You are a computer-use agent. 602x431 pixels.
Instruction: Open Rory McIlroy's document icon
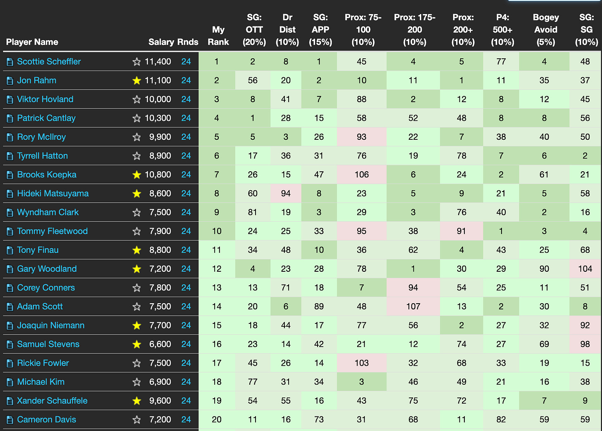coord(10,137)
